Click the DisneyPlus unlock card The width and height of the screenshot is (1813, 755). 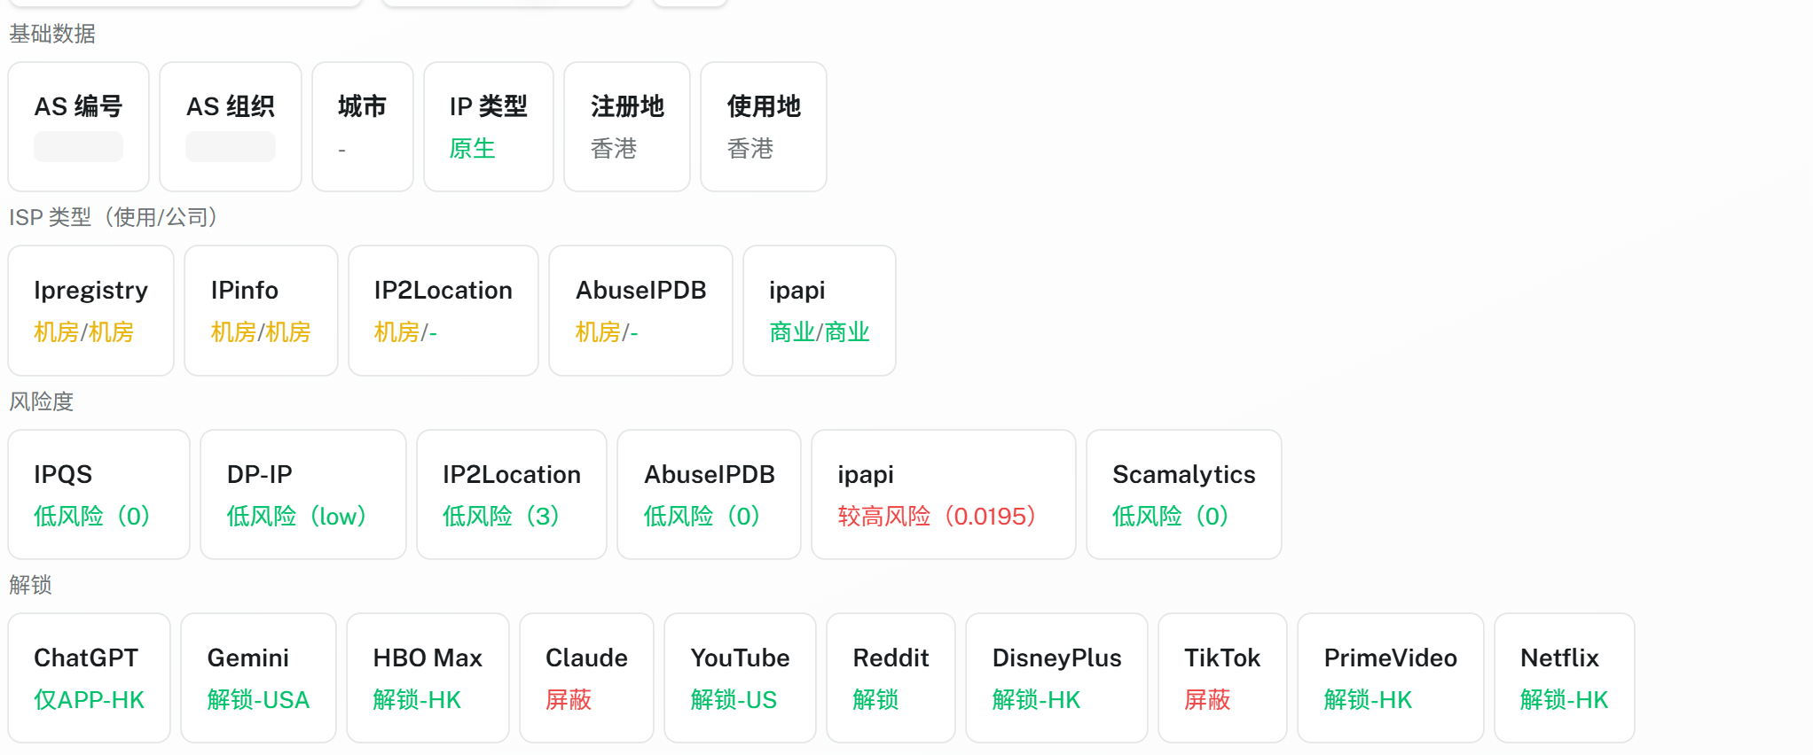pyautogui.click(x=1056, y=678)
